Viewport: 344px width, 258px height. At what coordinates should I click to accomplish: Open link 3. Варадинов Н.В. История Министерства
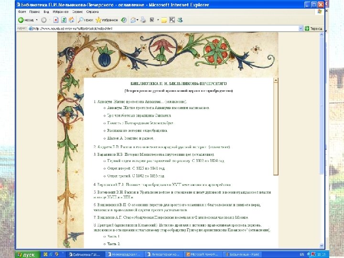point(154,154)
